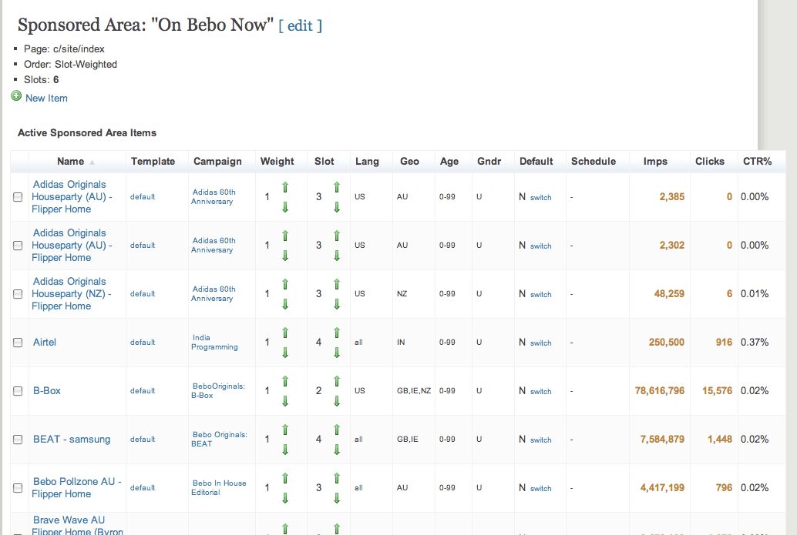Sort by the Weight column header

[277, 162]
